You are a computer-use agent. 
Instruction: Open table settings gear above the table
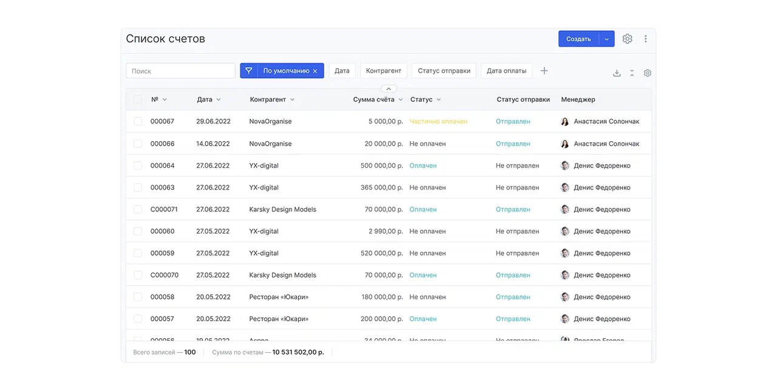(648, 73)
